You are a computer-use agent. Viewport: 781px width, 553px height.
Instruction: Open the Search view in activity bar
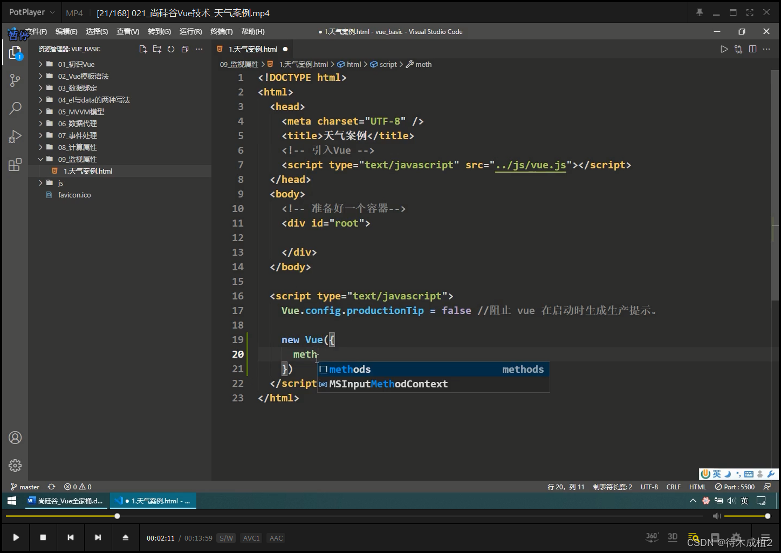point(15,108)
